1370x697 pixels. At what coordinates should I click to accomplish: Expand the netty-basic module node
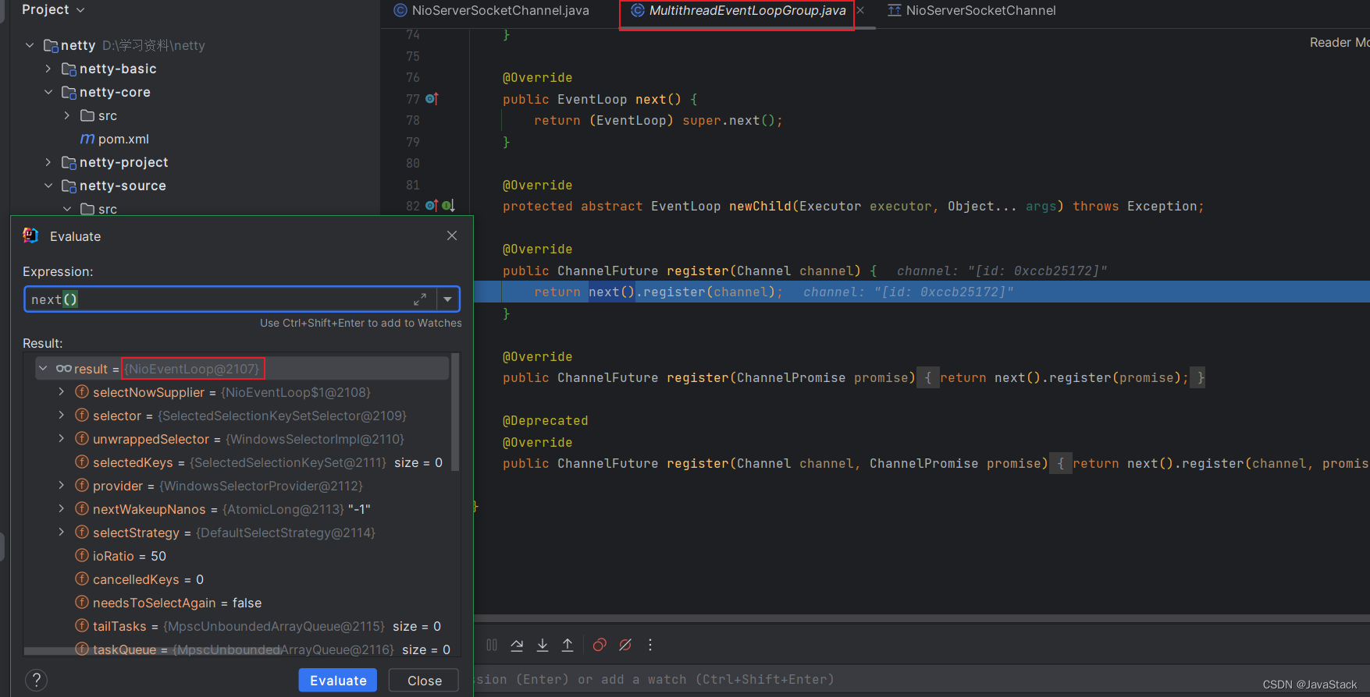click(48, 69)
